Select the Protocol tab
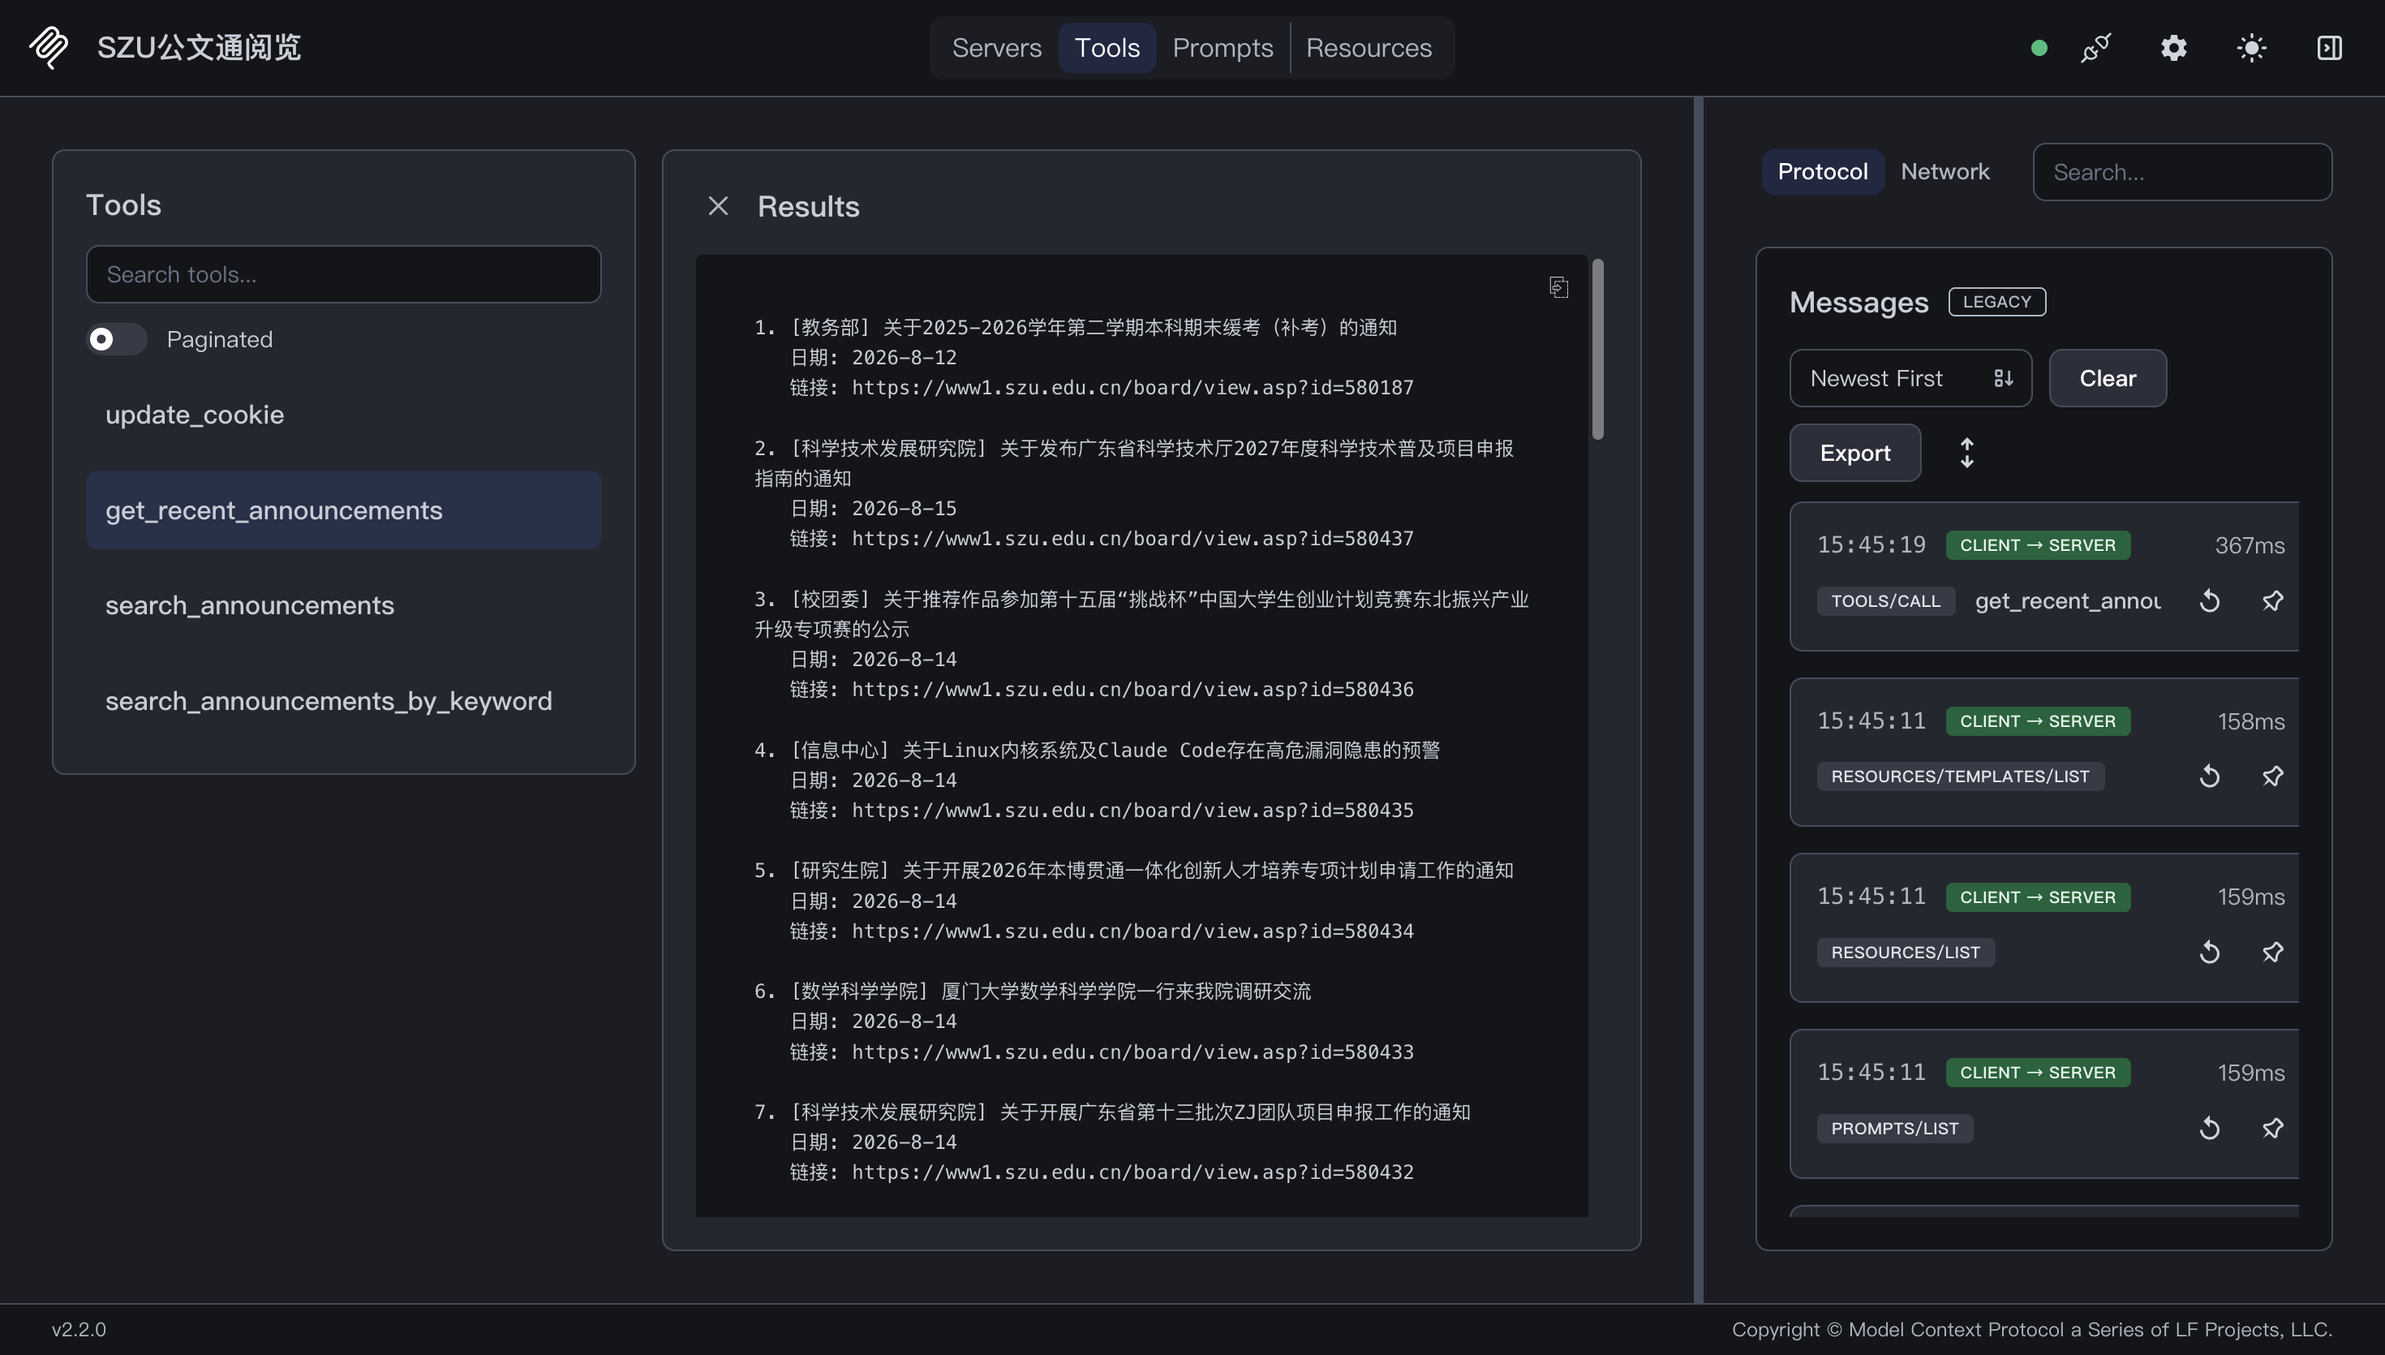Screen dimensions: 2385x1355 1822,171
